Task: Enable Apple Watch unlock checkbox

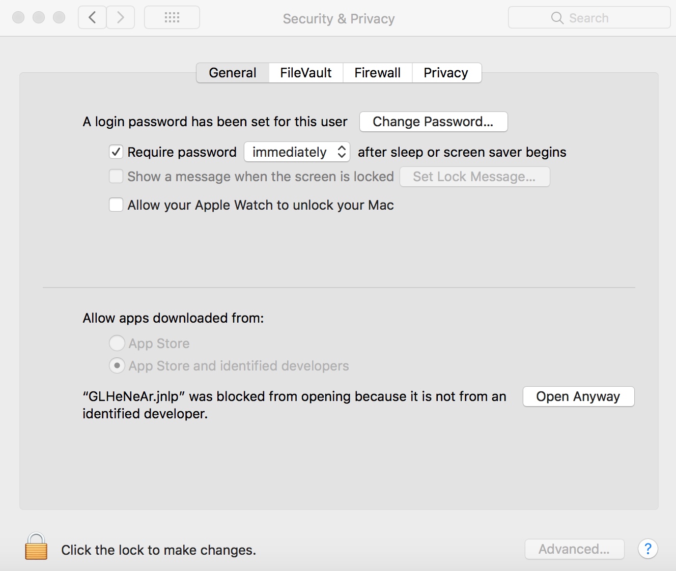Action: point(116,205)
